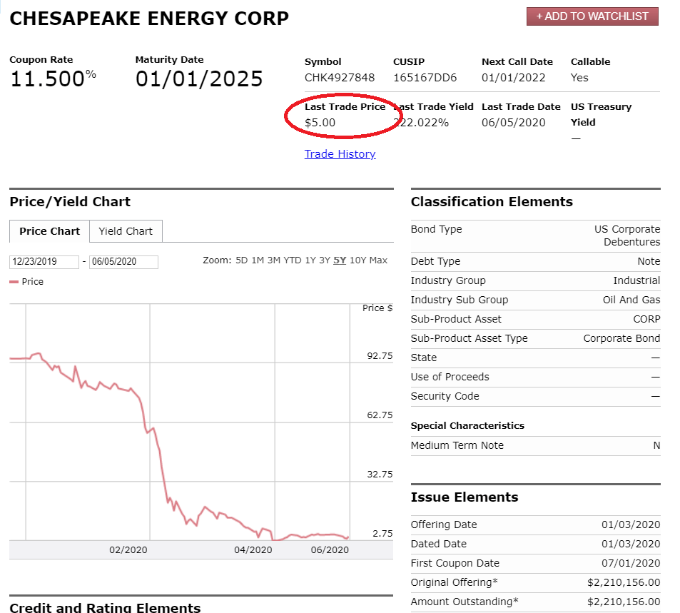Set chart zoom to YTD
The height and width of the screenshot is (613, 680).
pos(293,260)
